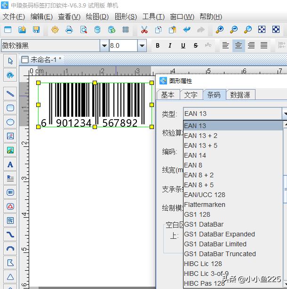
Task: Set text alignment to left
Action: pyautogui.click(x=225, y=46)
